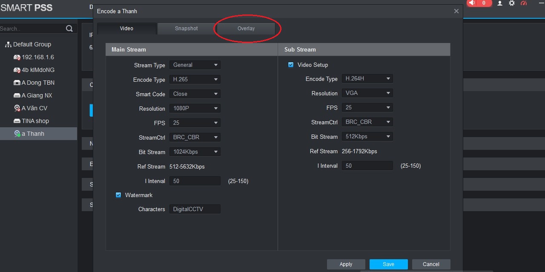
Task: Uncheck the Watermark checkbox
Action: (x=118, y=195)
